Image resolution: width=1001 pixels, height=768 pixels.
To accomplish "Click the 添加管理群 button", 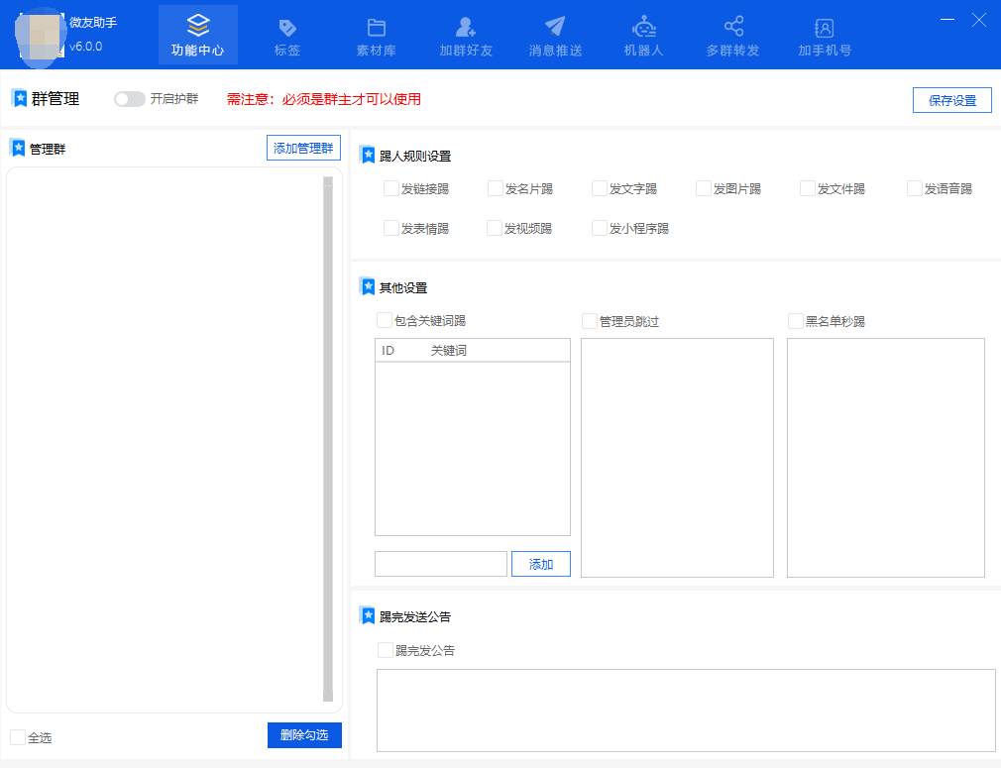I will (303, 148).
